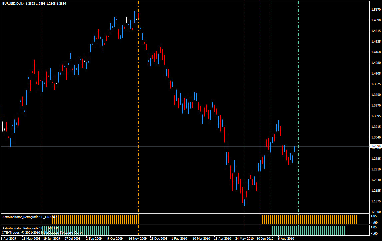The height and width of the screenshot is (241, 382).
Task: Click the 13 May 2009 date label
Action: [x=31, y=239]
